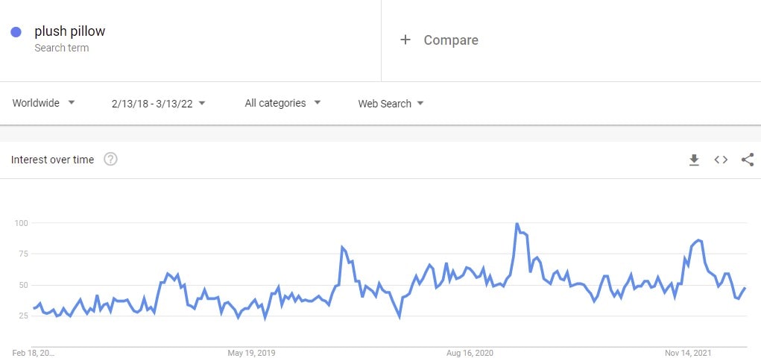This screenshot has height=364, width=761.
Task: Click the May 19, 2019 axis label
Action: [253, 353]
